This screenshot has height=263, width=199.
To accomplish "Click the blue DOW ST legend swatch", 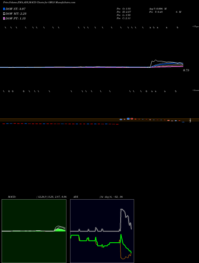I will point(4,9).
